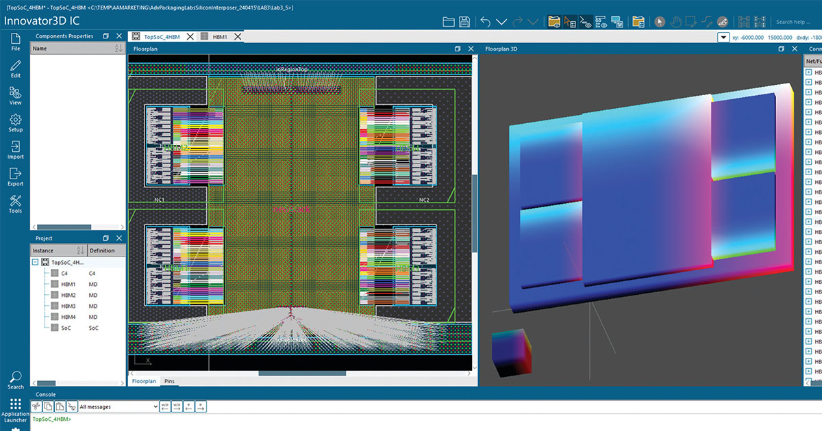Open the Search tool in the sidebar
This screenshot has height=431, width=822.
(x=15, y=380)
